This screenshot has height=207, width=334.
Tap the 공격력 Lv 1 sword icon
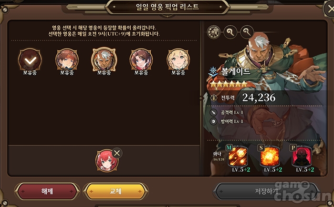(213, 112)
